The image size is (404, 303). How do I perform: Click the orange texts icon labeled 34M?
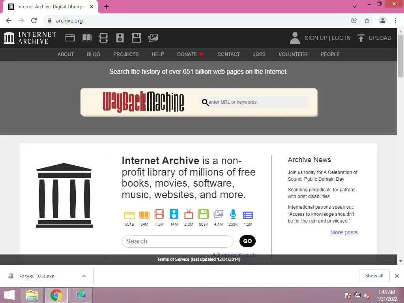tap(144, 215)
